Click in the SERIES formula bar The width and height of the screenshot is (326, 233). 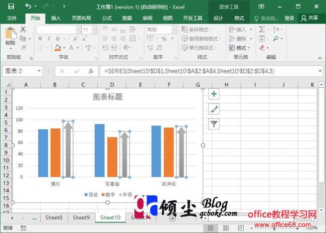point(209,71)
